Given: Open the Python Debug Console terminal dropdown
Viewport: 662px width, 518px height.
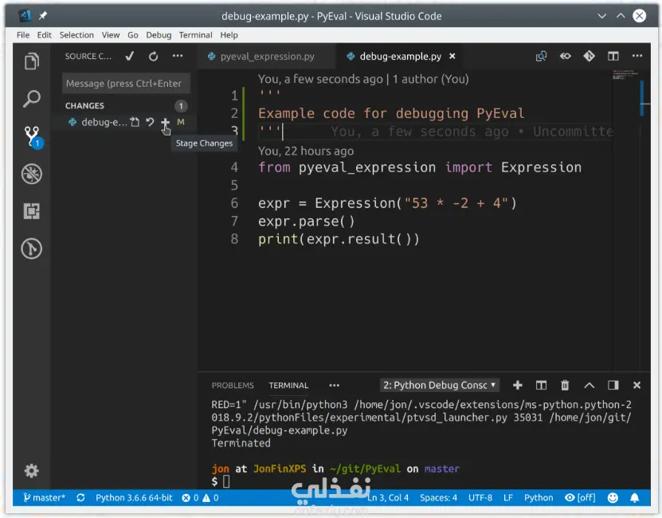Looking at the screenshot, I should [439, 385].
